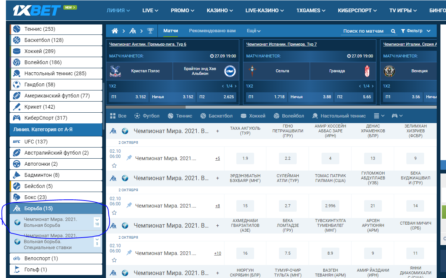Click the 1XBET logo
446x278 pixels.
click(37, 10)
